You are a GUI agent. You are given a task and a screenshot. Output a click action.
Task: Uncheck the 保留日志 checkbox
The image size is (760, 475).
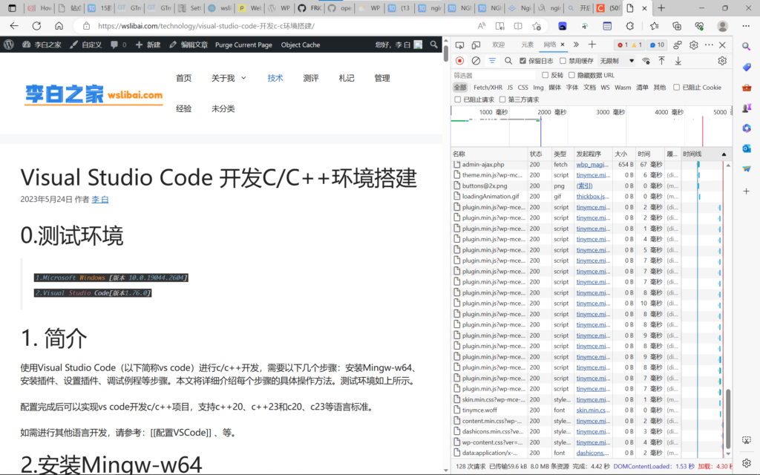pos(523,61)
